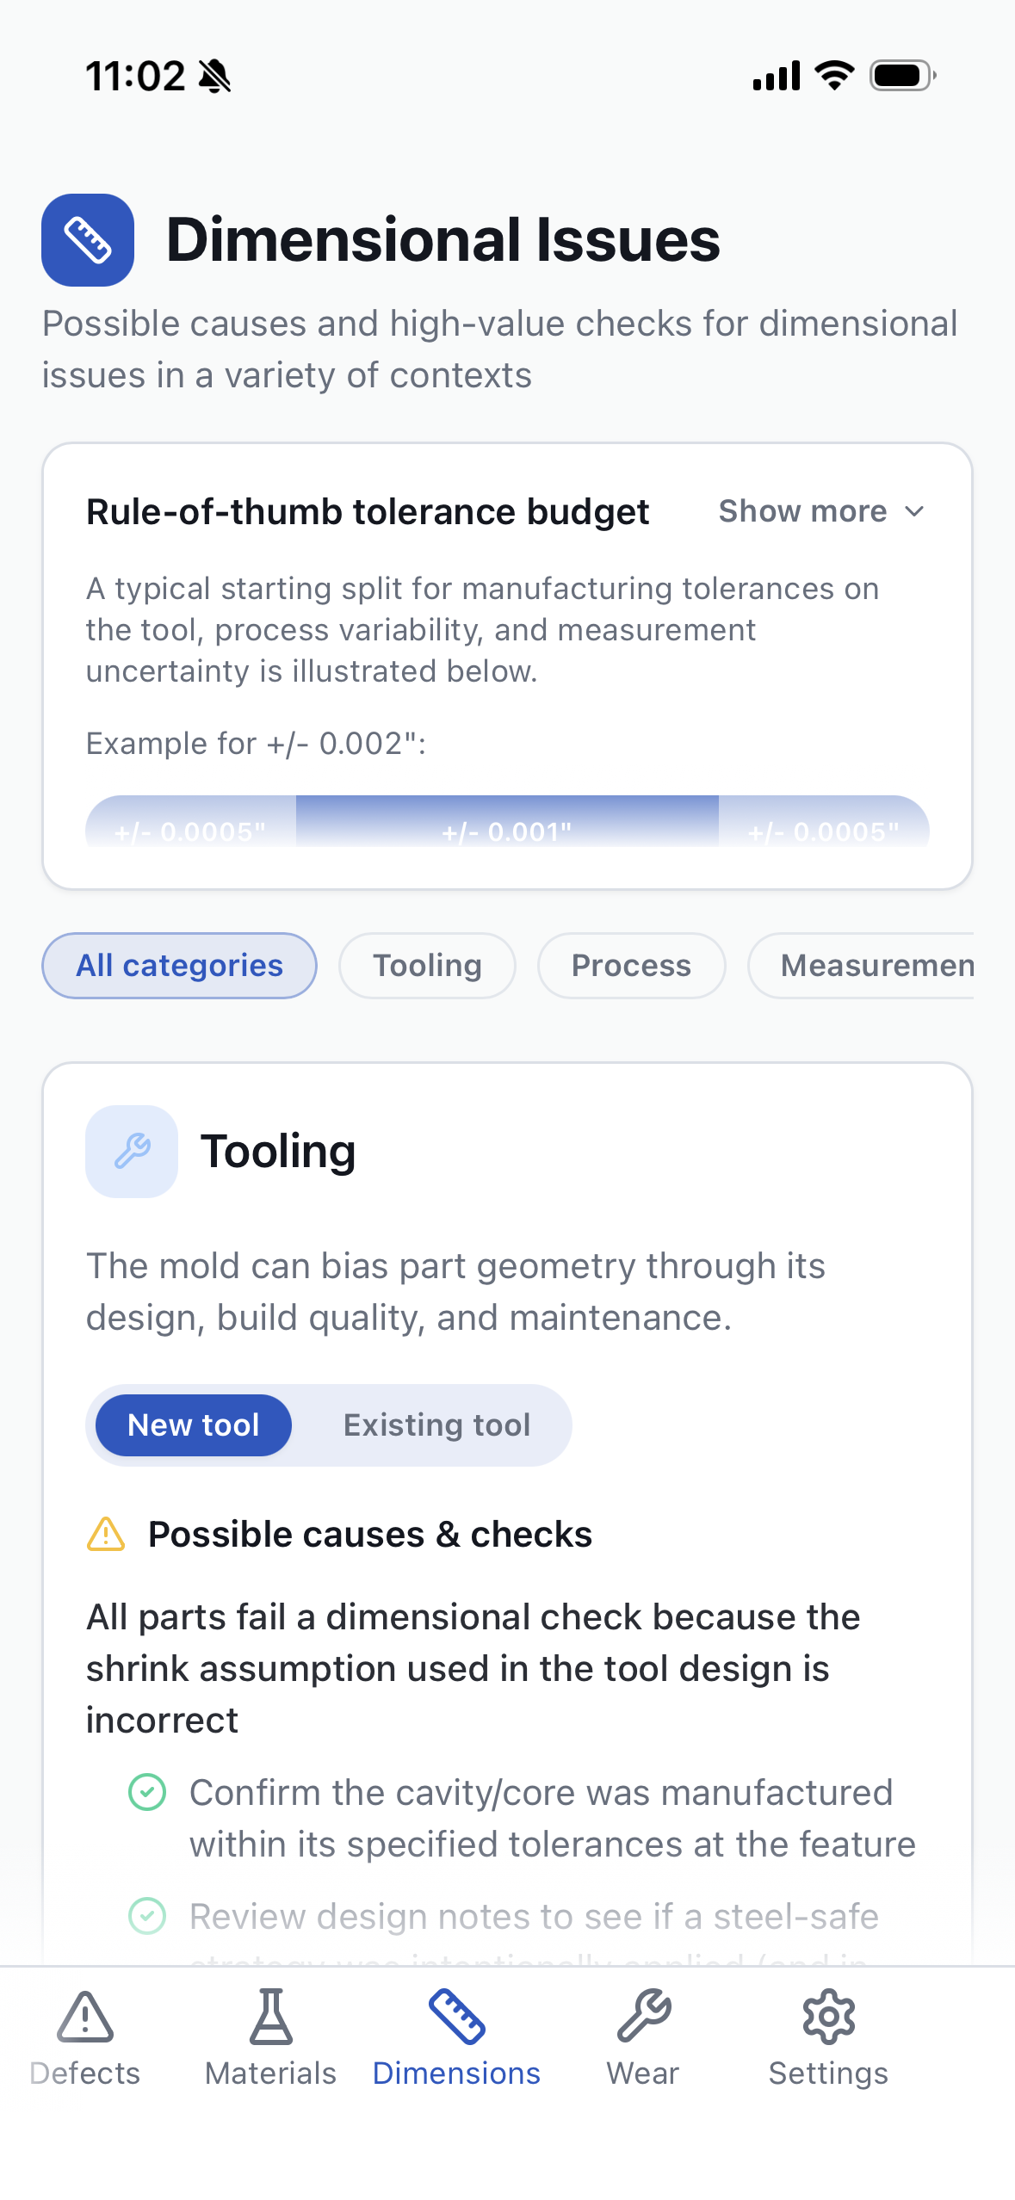Enable the Tooling category filter

pyautogui.click(x=427, y=965)
